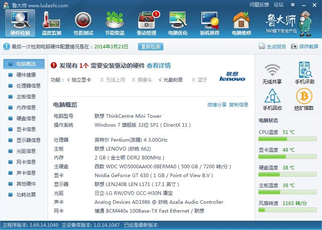Viewport: 322px width, 230px height.
Task: Open the 电脑优化 monitor icon
Action: pos(178,23)
